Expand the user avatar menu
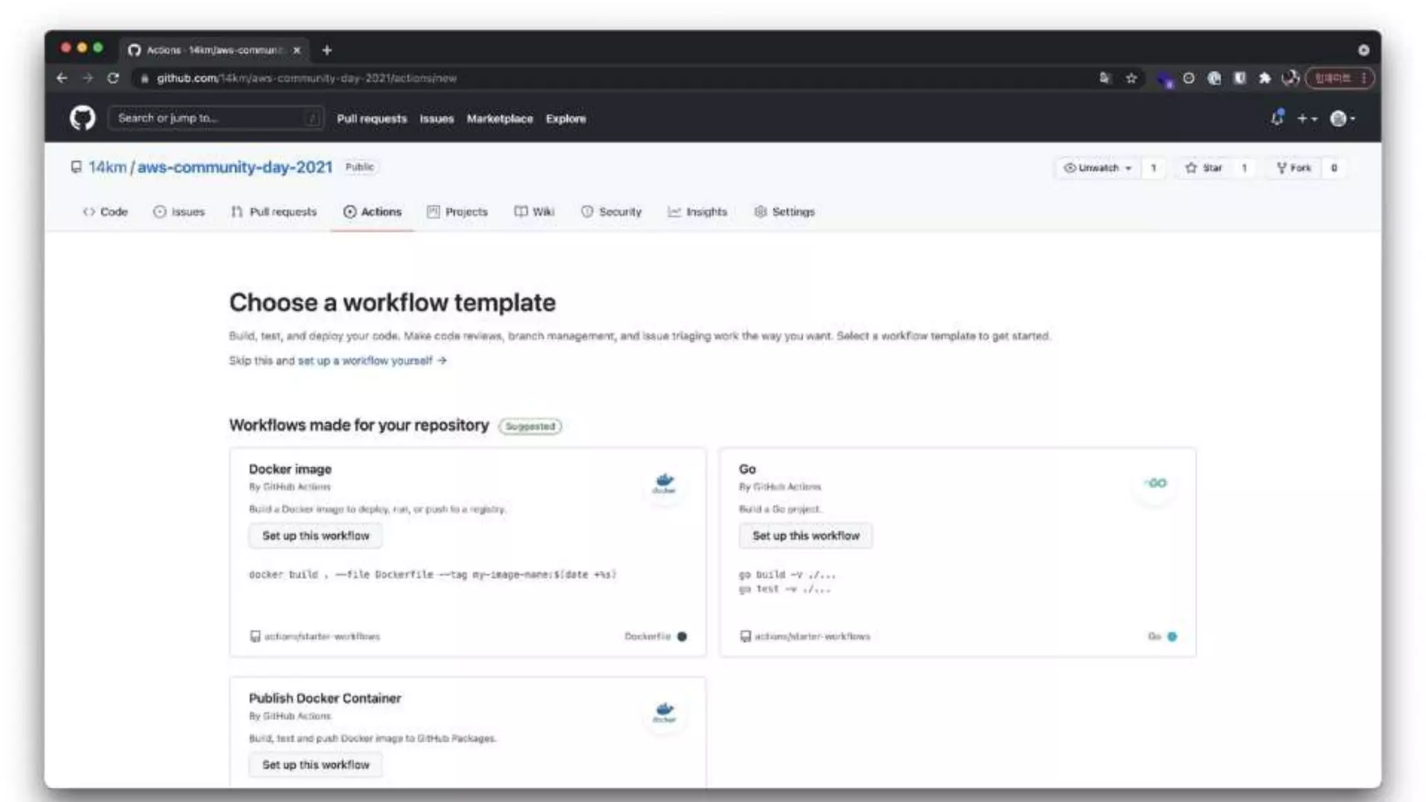Viewport: 1426px width, 802px height. click(x=1342, y=119)
